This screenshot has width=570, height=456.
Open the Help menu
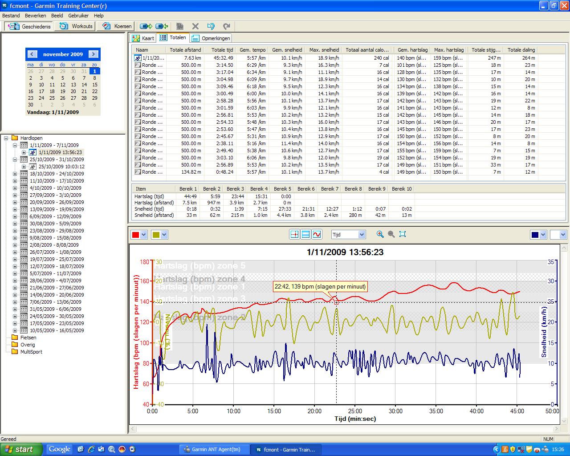pyautogui.click(x=98, y=16)
